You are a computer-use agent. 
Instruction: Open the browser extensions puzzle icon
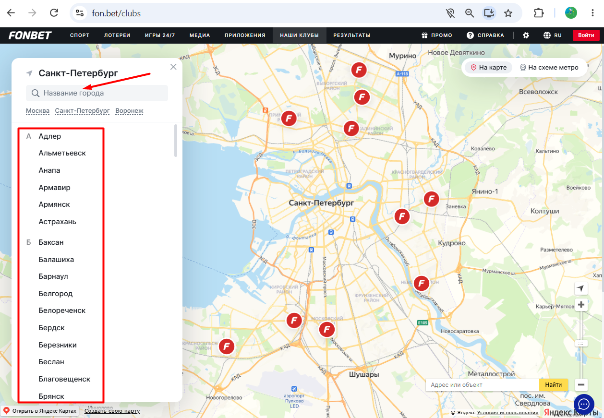(x=539, y=13)
